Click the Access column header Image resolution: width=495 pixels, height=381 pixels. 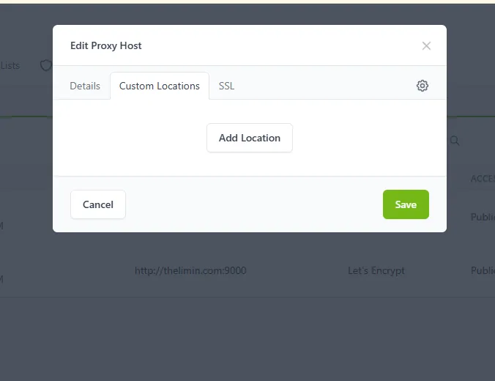tap(482, 179)
